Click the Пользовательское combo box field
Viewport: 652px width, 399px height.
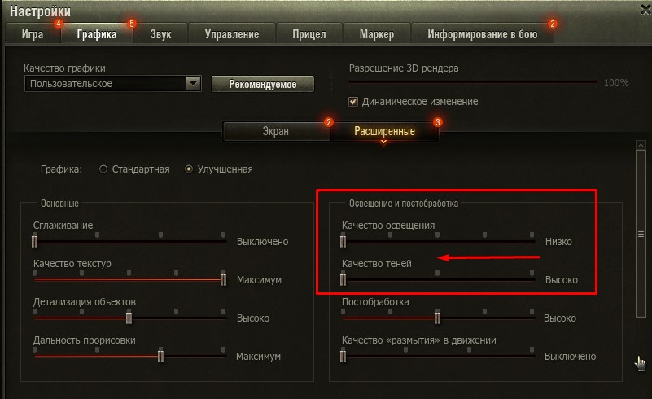click(113, 84)
